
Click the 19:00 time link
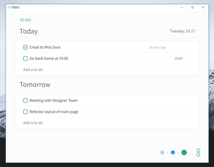tap(178, 59)
